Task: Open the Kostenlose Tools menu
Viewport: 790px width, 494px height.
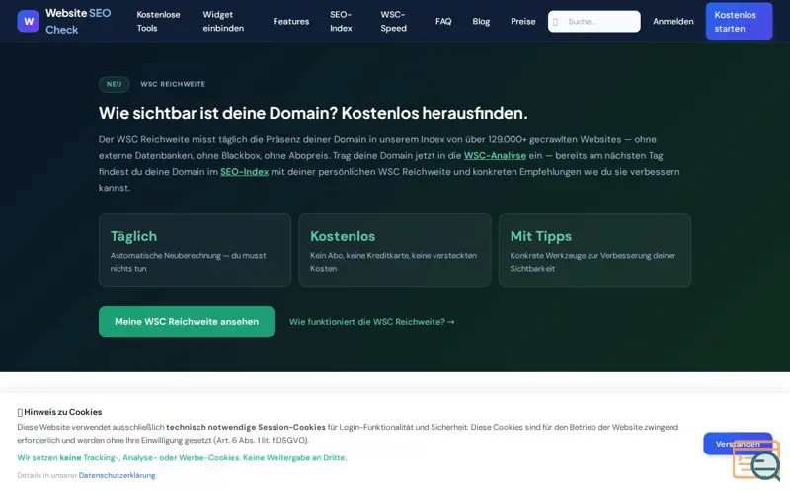Action: tap(158, 21)
